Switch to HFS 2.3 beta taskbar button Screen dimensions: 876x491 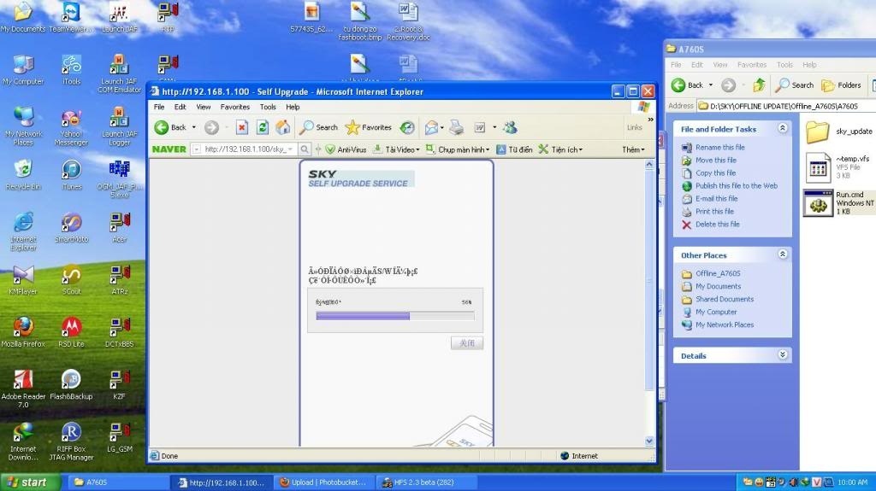point(428,482)
